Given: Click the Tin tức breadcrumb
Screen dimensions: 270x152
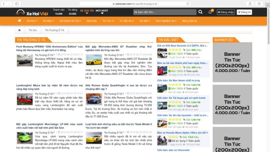Looking at the screenshot, I should point(33,30).
